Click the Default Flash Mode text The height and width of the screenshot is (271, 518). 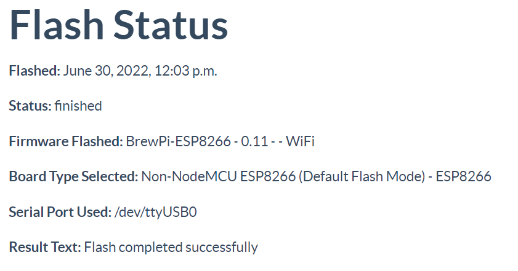point(362,176)
